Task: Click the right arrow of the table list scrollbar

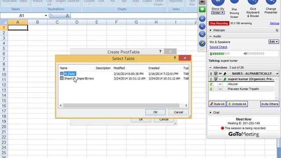Action: 186,105
